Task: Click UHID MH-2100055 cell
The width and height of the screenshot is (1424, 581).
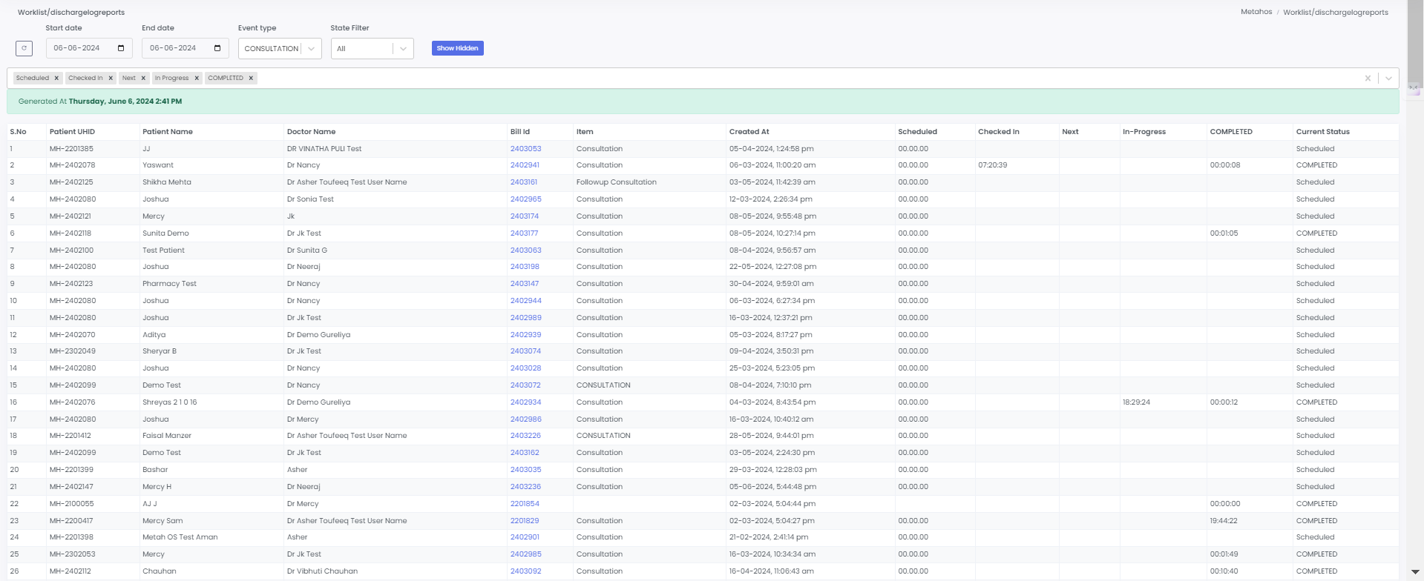Action: pyautogui.click(x=71, y=503)
